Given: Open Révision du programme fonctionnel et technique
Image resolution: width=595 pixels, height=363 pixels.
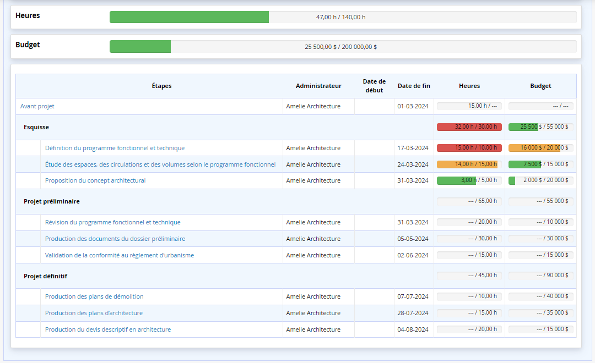Looking at the screenshot, I should coord(113,222).
